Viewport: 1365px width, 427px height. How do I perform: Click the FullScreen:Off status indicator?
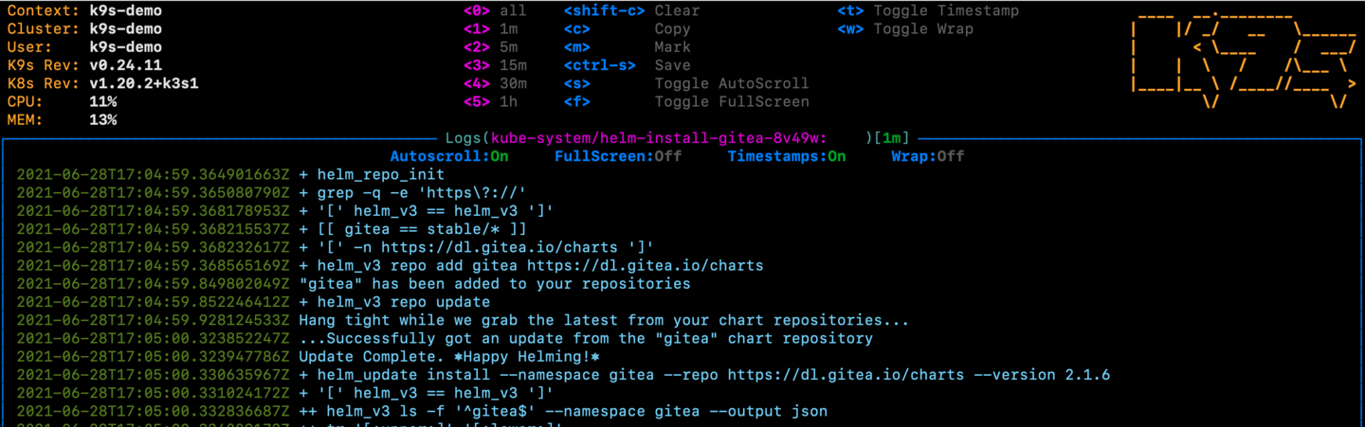618,156
